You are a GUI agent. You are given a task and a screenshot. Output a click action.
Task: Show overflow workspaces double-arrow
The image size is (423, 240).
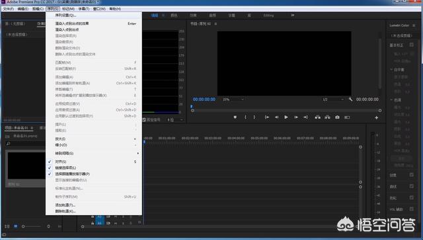pyautogui.click(x=293, y=15)
